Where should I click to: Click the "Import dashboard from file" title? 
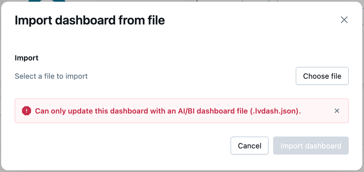coord(90,20)
